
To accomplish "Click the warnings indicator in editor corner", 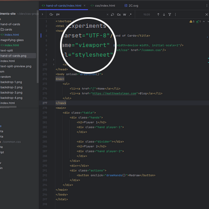I will 192,21.
